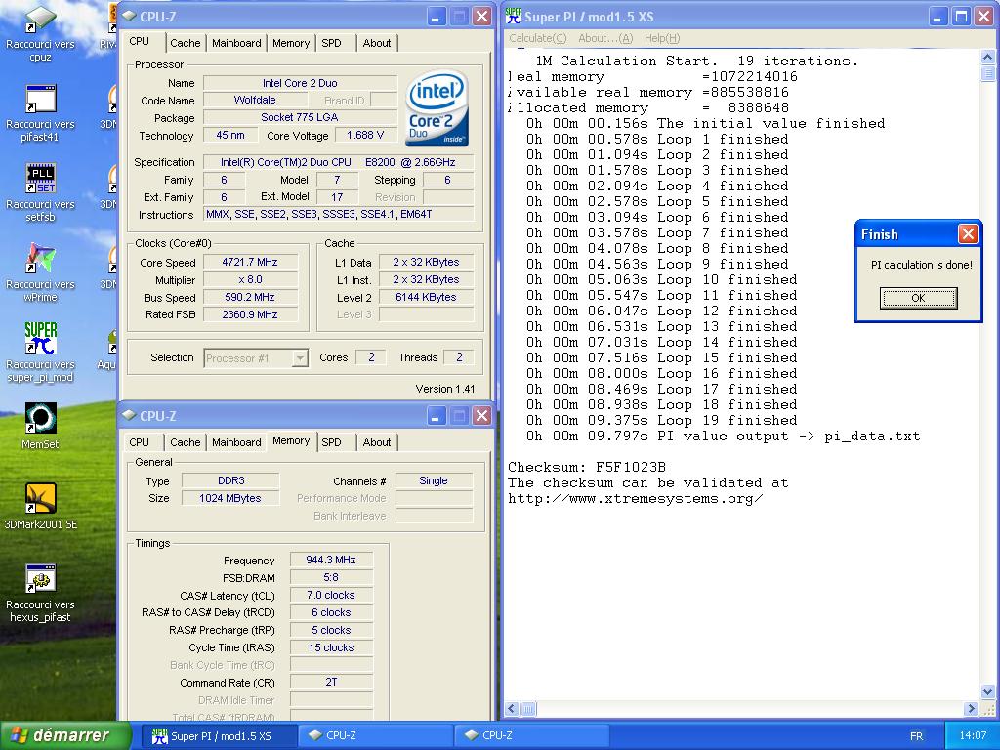Switch to Super PI taskbar button
Image resolution: width=1000 pixels, height=750 pixels.
[x=219, y=736]
